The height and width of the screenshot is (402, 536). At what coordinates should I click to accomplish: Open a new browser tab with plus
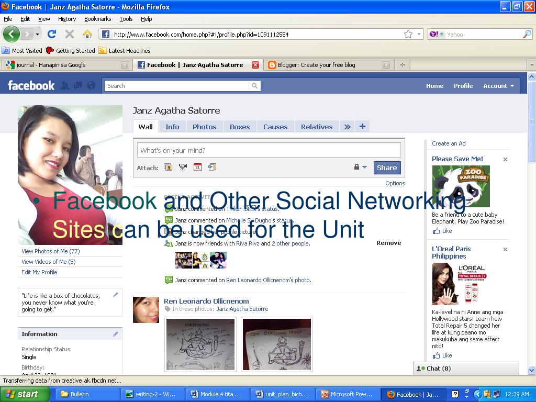point(403,64)
